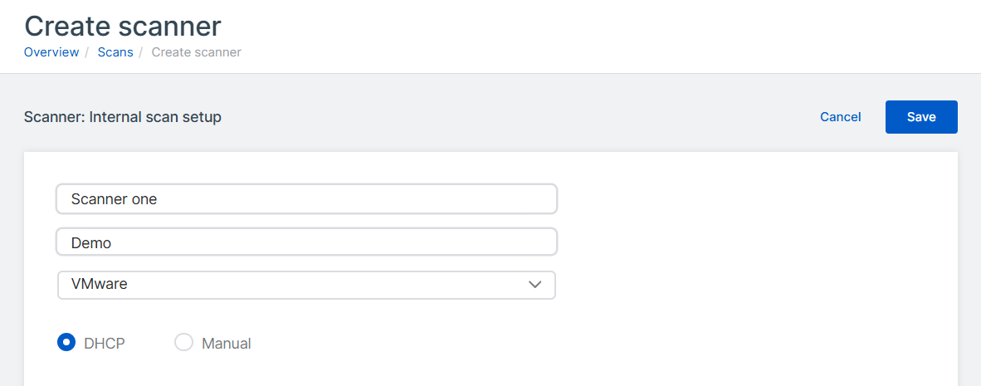Image resolution: width=981 pixels, height=386 pixels.
Task: Select the DHCP radio button
Action: 66,343
